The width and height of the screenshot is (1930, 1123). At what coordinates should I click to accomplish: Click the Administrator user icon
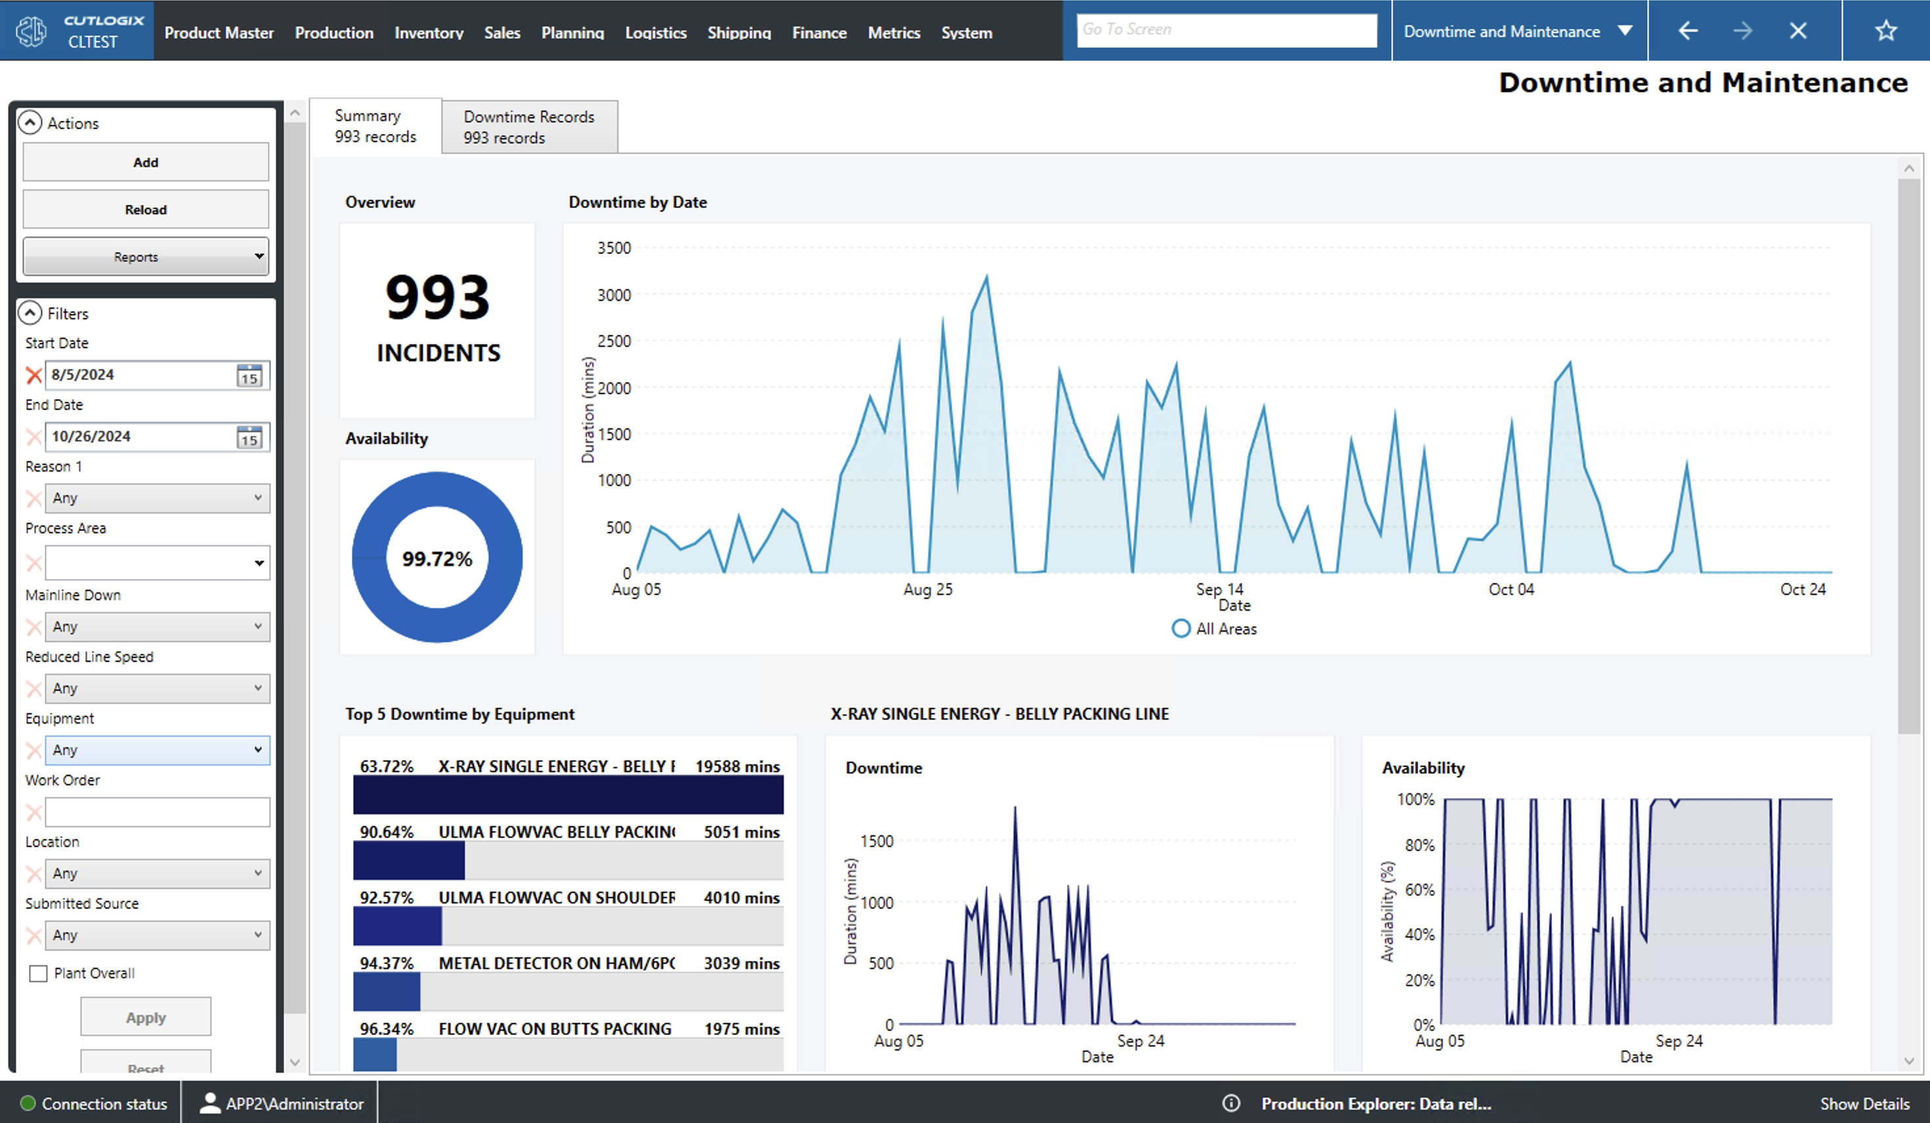[209, 1103]
